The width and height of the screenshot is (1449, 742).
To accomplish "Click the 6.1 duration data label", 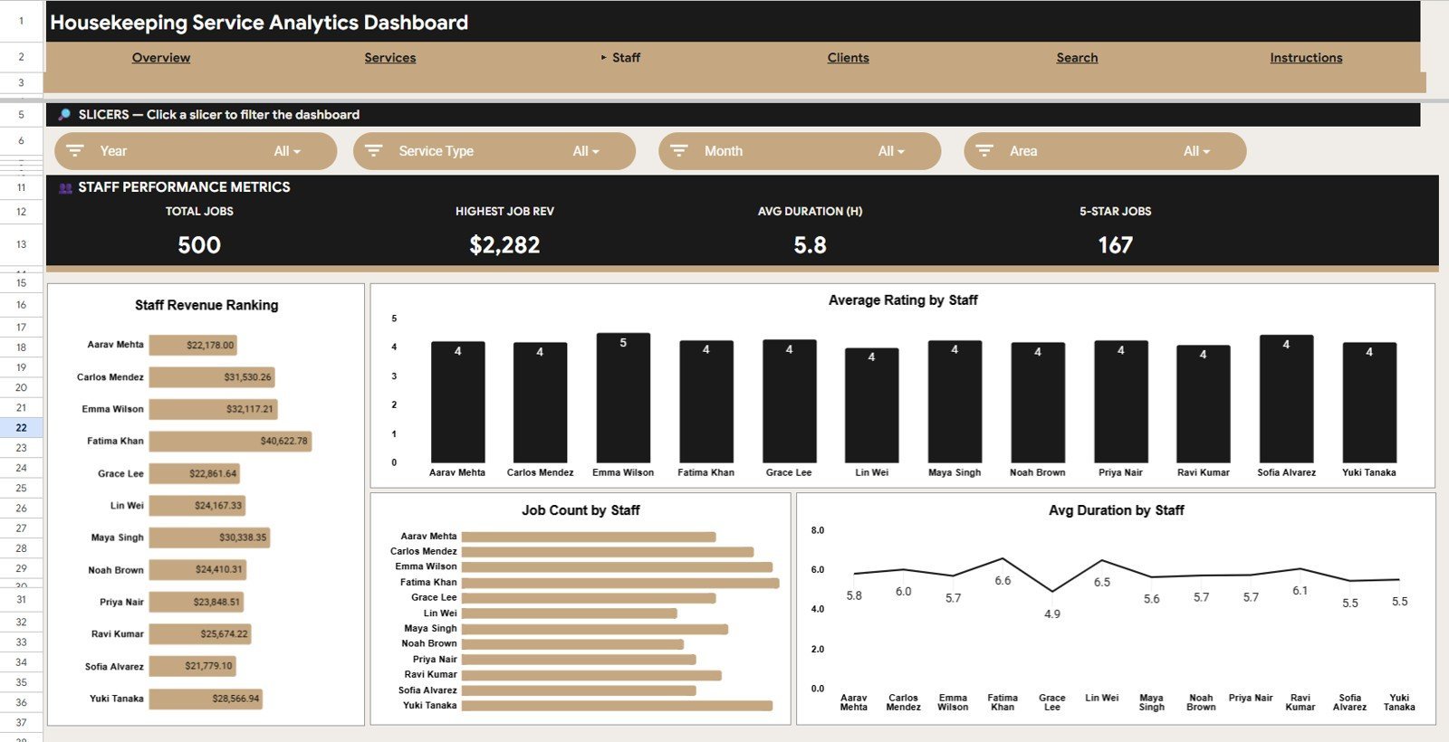I will coord(1300,590).
